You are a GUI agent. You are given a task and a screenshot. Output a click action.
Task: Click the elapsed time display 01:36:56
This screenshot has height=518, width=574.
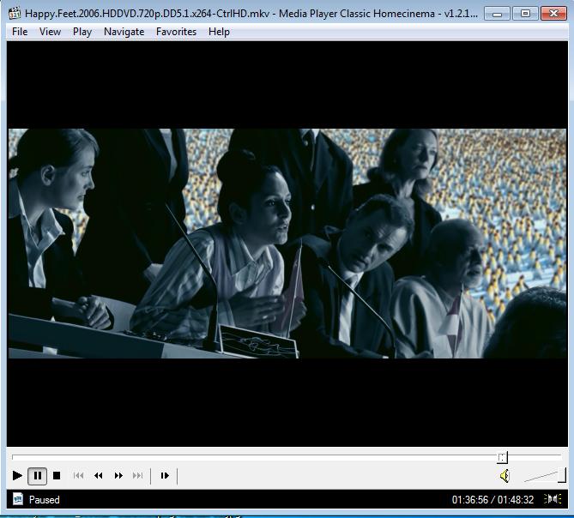(469, 499)
